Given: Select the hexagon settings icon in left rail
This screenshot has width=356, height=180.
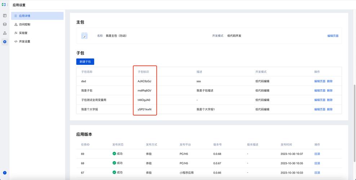Looking at the screenshot, I should point(5,42).
